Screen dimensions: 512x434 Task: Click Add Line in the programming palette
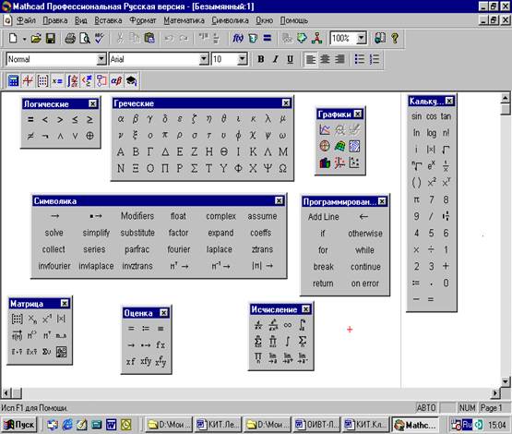323,217
